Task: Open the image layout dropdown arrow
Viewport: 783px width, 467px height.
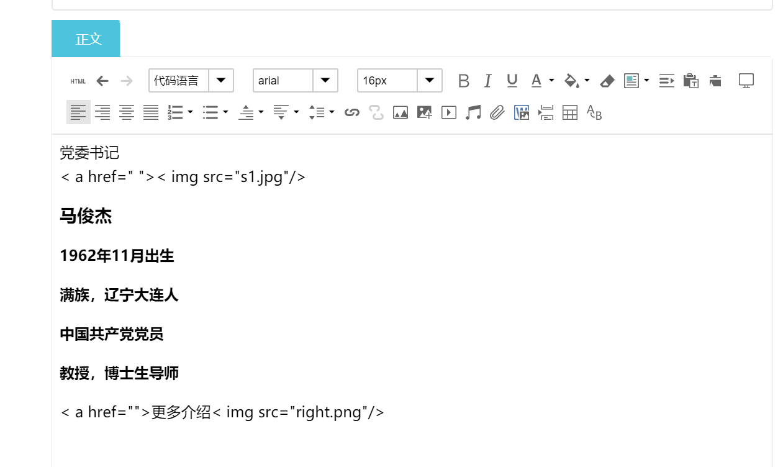Action: [x=646, y=81]
